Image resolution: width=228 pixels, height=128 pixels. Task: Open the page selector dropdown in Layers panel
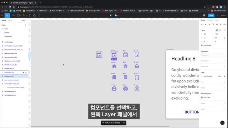24,20
